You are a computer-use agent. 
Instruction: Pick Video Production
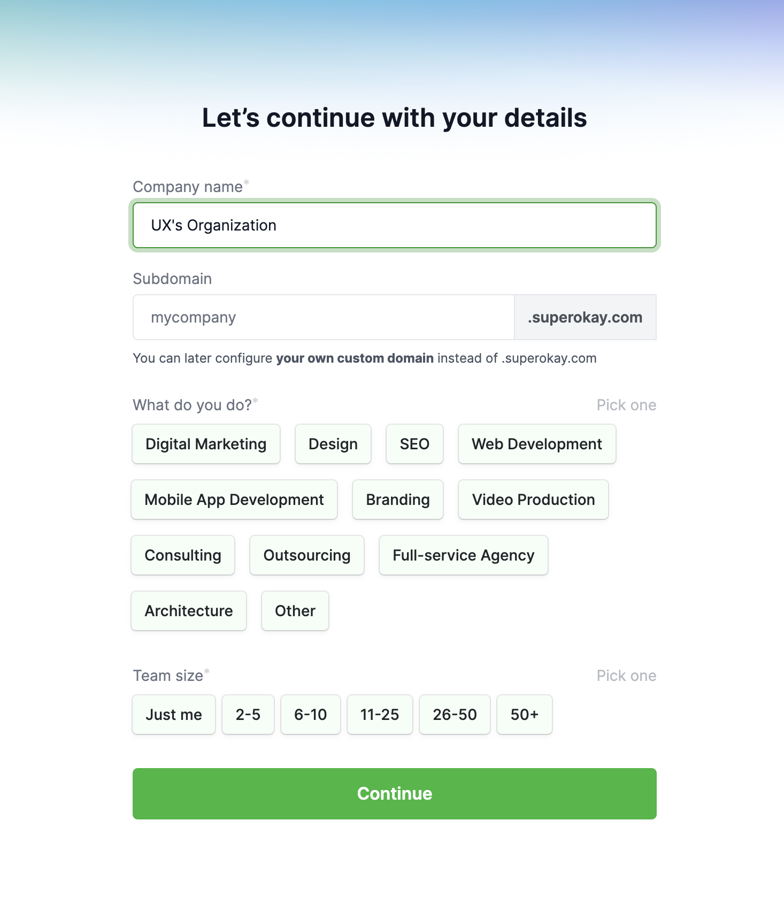(x=533, y=500)
